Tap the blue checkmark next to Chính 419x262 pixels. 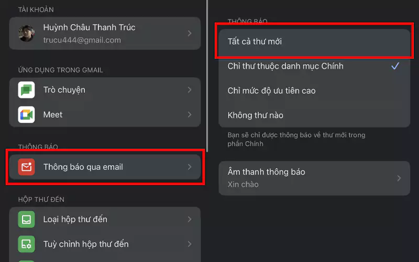pos(395,66)
